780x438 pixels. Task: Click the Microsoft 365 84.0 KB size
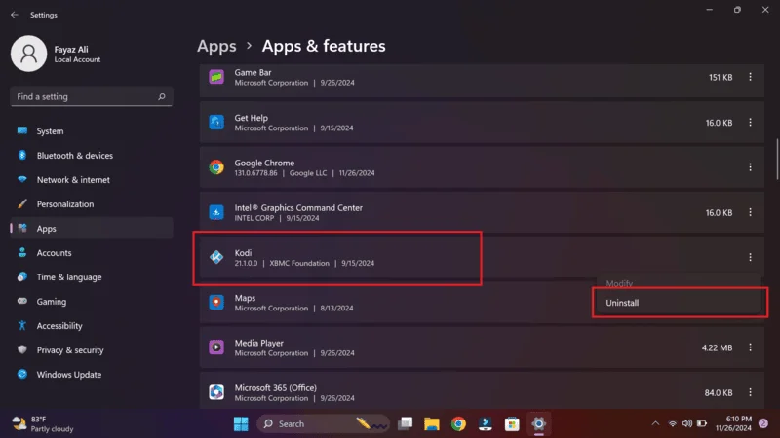click(719, 393)
